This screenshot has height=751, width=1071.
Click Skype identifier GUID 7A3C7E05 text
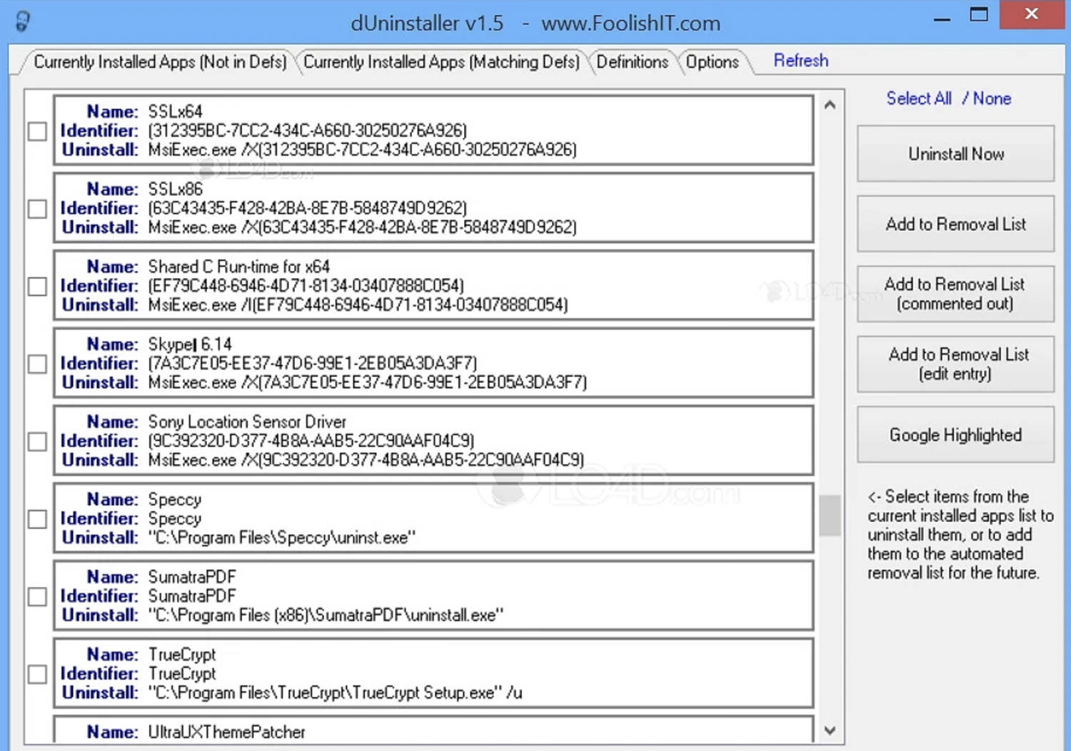pos(312,364)
